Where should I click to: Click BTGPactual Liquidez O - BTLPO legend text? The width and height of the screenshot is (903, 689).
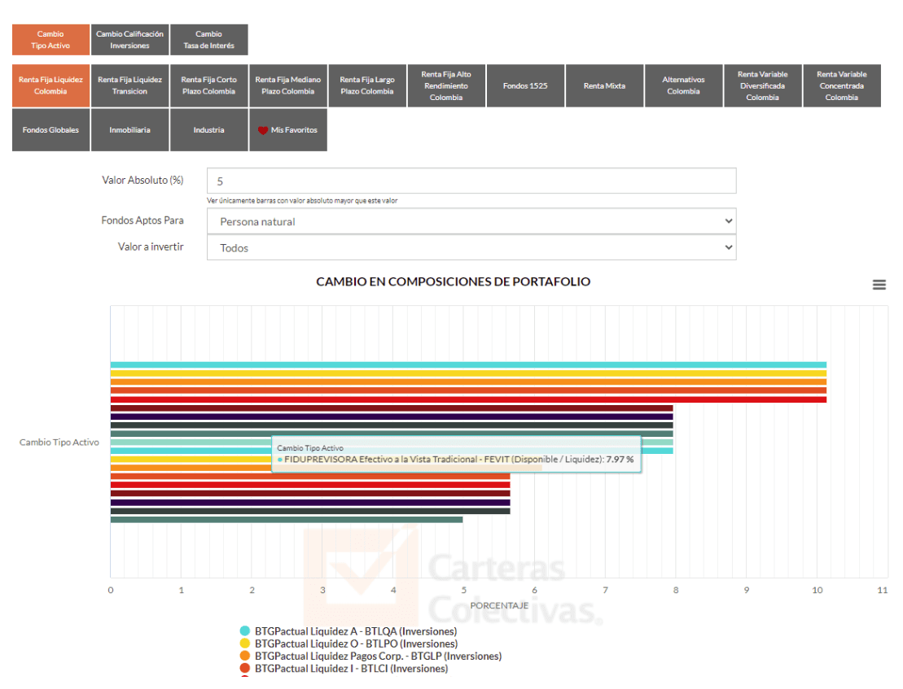click(357, 643)
